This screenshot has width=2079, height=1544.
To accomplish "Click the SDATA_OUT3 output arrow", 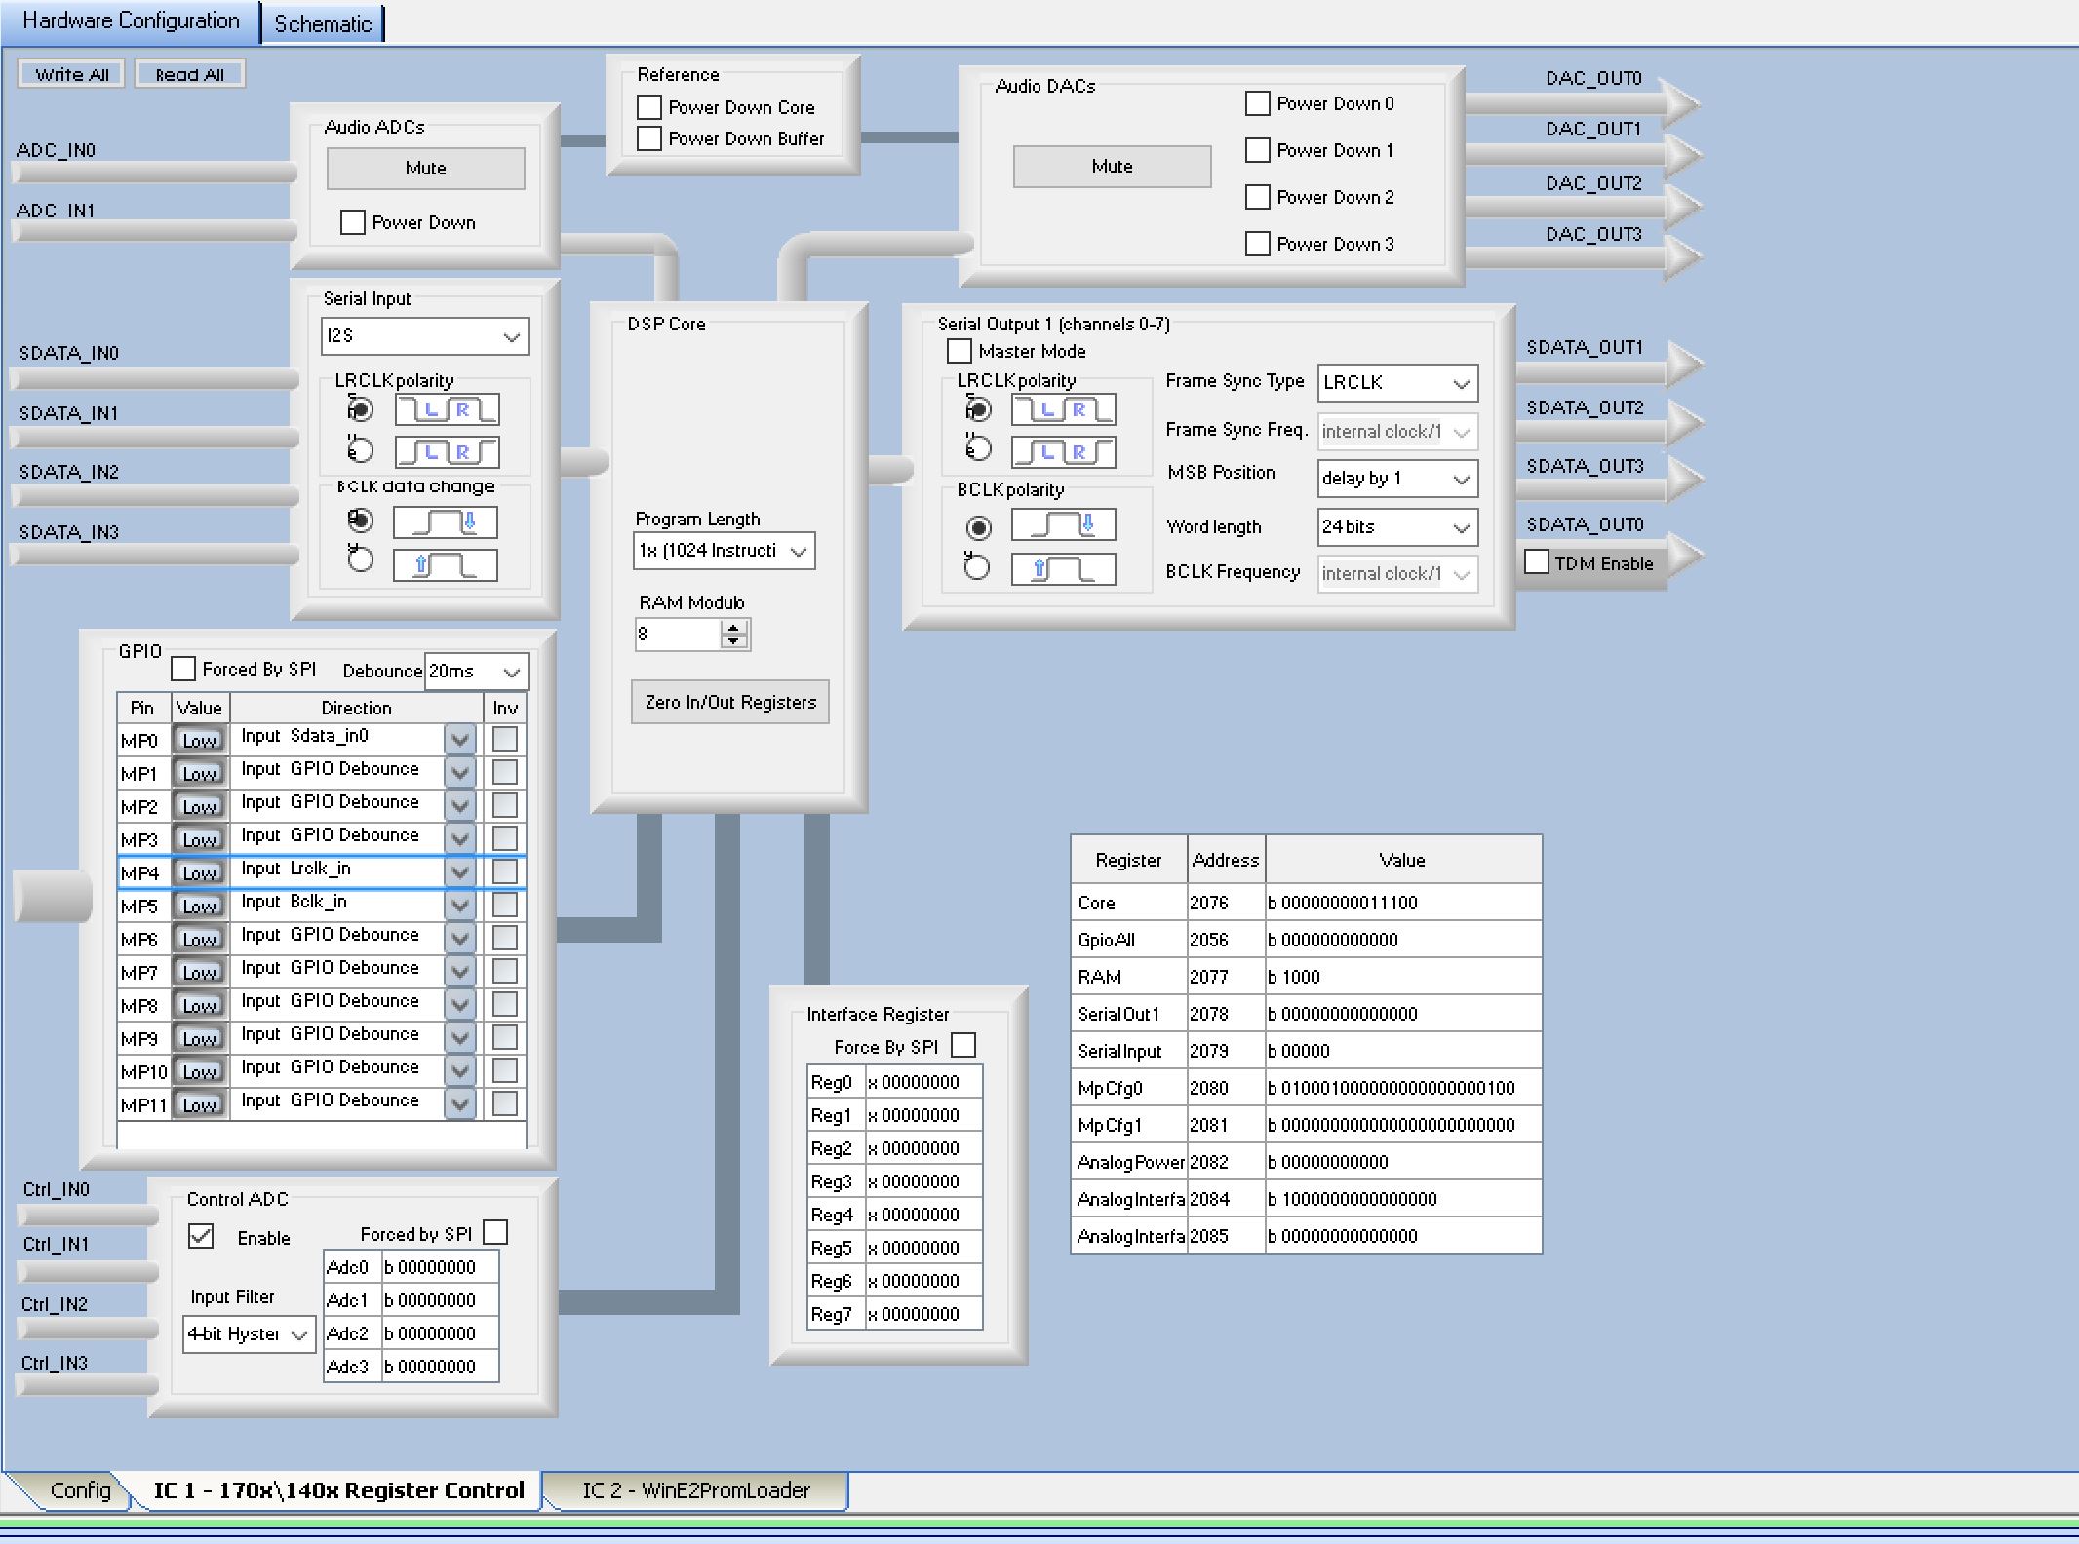I will [x=1684, y=480].
